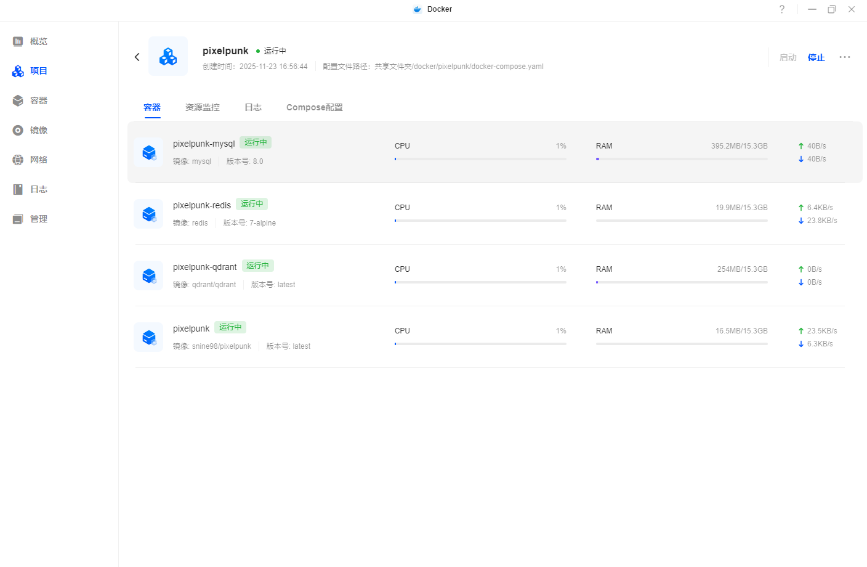Click the pixelpunk-mysql container icon
This screenshot has width=867, height=567.
tap(148, 152)
